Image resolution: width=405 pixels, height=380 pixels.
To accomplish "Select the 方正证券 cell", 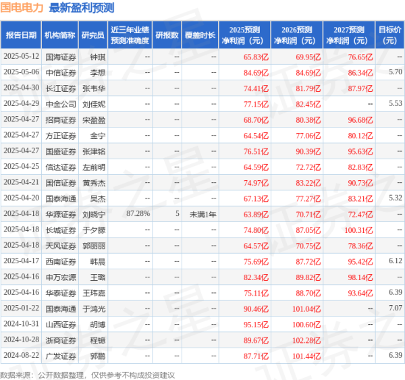I will [x=61, y=136].
